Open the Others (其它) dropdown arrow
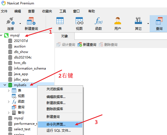Image resolution: width=167 pixels, height=135 pixels. click(x=148, y=23)
